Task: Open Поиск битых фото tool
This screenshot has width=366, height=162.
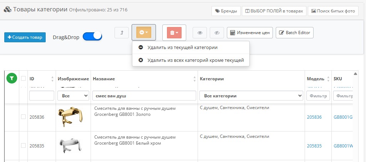Action: point(333,11)
